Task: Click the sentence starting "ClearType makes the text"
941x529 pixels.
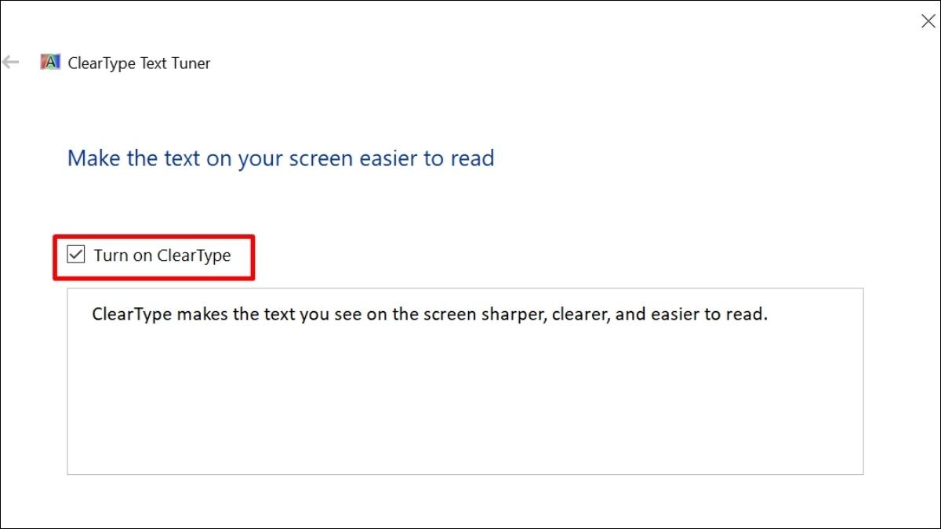Action: pos(429,315)
